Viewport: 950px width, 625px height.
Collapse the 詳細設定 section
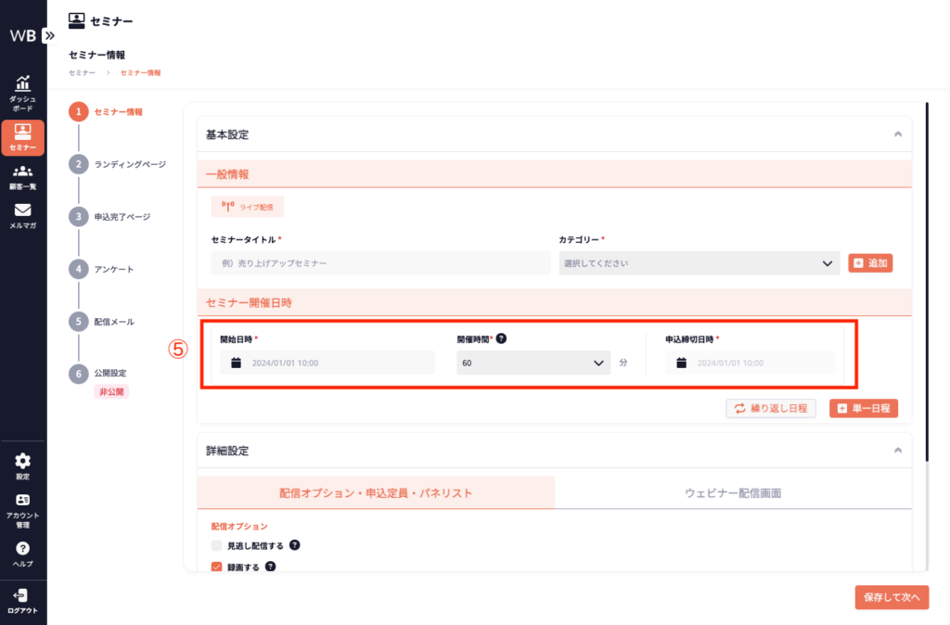pos(897,450)
